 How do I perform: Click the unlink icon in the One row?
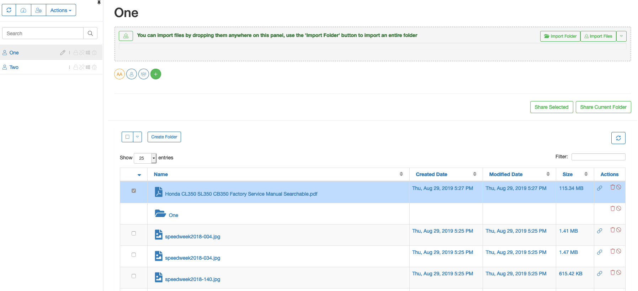pyautogui.click(x=82, y=53)
